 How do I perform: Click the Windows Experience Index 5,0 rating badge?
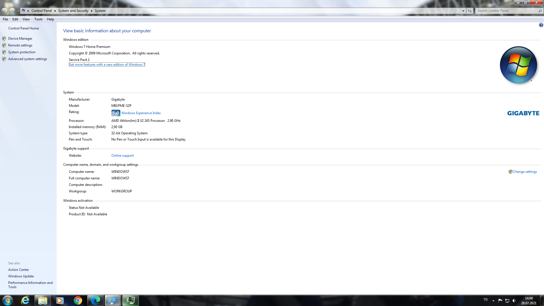point(116,113)
